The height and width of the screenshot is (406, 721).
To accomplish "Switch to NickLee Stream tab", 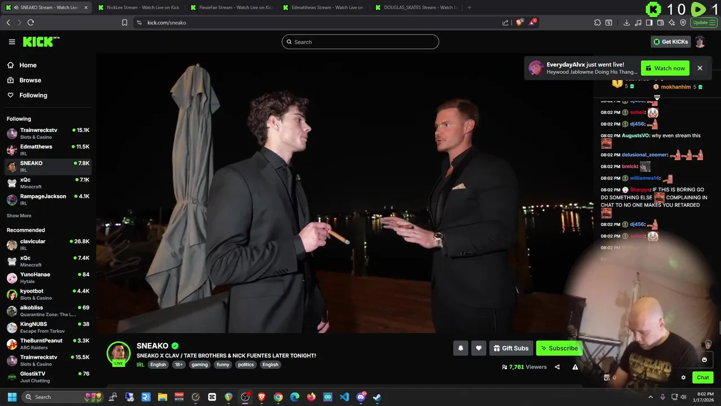I will [139, 7].
